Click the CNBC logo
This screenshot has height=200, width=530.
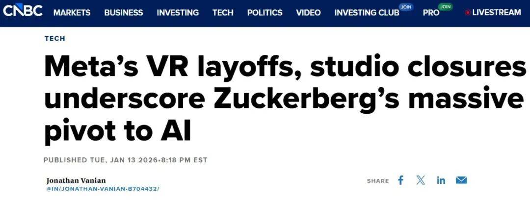click(23, 11)
